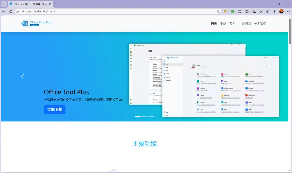
Task: Open browser Settings and more menu
Action: click(288, 12)
